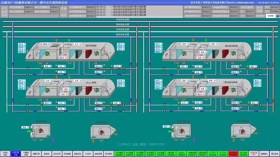Open 报警记录 alarm records
The image size is (280, 157).
[36, 154]
